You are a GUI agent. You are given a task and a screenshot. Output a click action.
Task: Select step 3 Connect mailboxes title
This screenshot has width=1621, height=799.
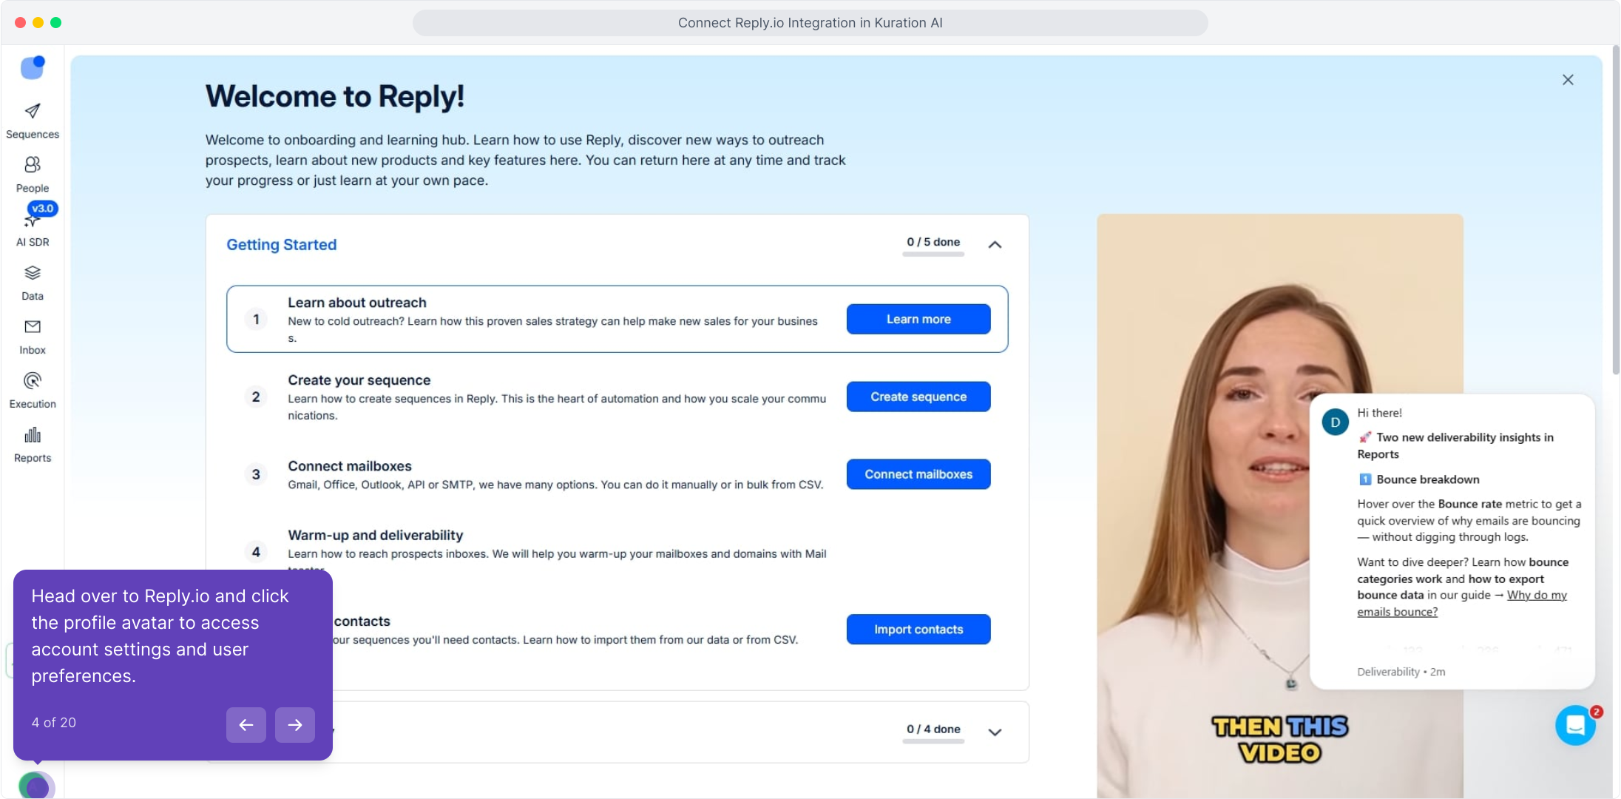tap(350, 466)
